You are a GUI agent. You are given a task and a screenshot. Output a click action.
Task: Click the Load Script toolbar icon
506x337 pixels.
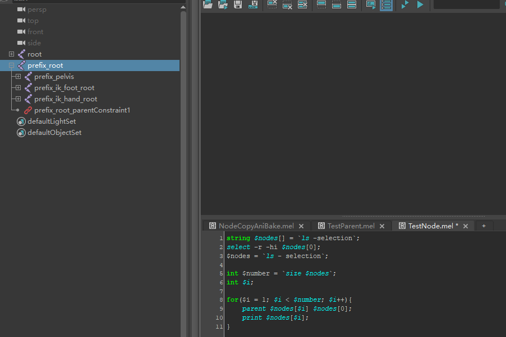tap(208, 4)
